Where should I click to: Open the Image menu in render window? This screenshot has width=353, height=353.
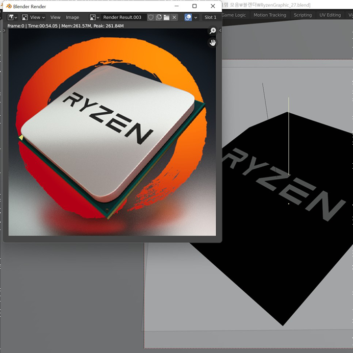coord(72,17)
